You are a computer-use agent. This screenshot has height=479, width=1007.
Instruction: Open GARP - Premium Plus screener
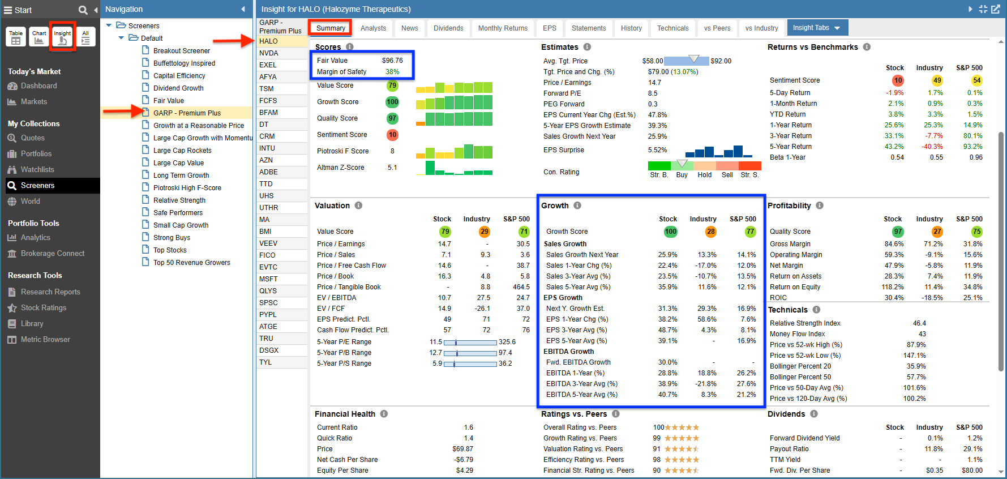pos(187,113)
